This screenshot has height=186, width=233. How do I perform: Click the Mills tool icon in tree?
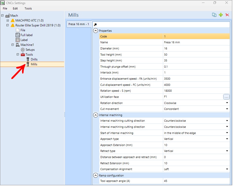click(x=28, y=64)
